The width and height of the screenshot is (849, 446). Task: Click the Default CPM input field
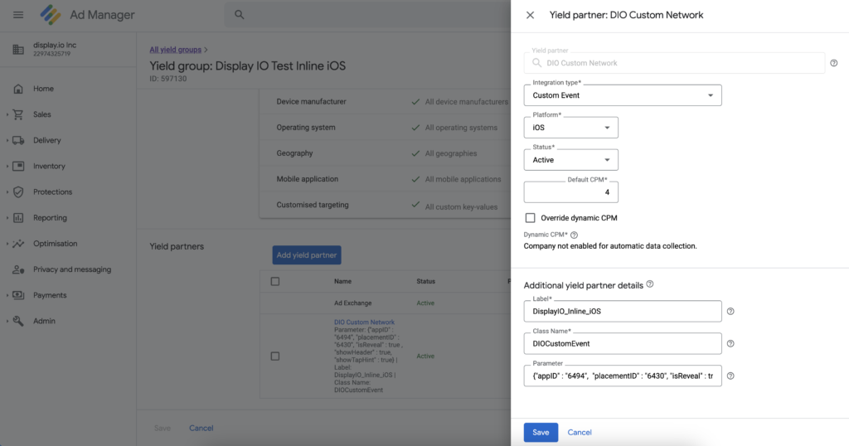point(570,192)
